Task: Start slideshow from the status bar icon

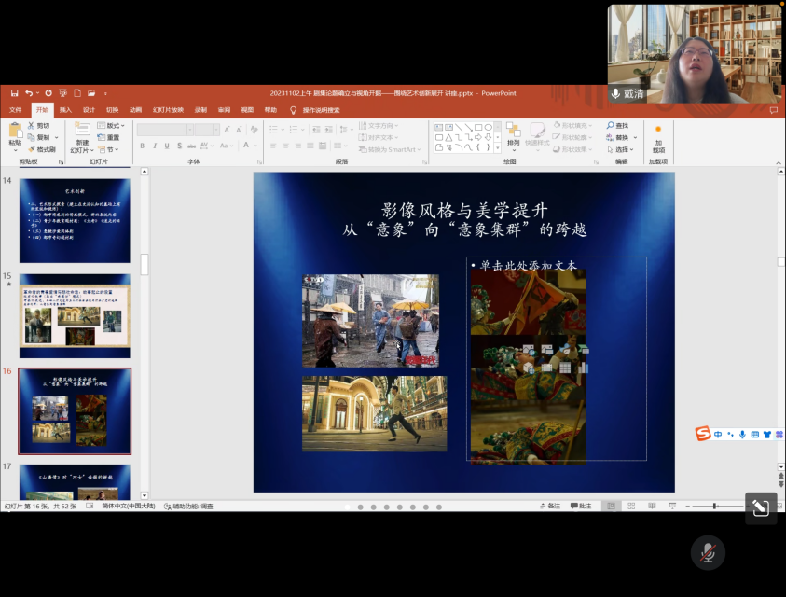Action: tap(673, 505)
